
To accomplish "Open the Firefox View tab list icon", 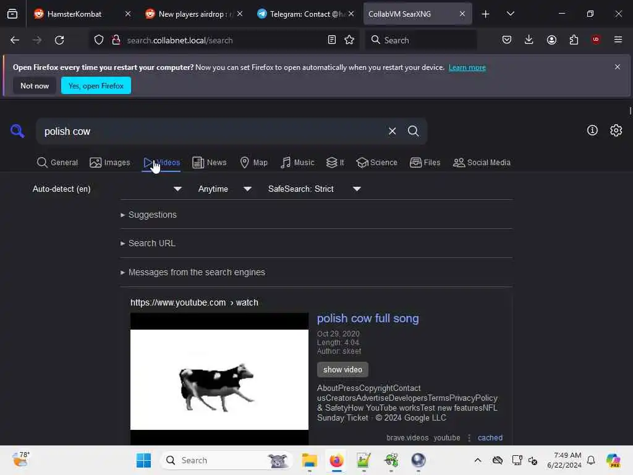I will (12, 14).
